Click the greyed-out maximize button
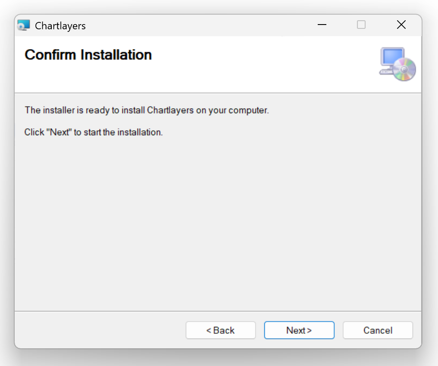This screenshot has width=438, height=366. [x=361, y=25]
